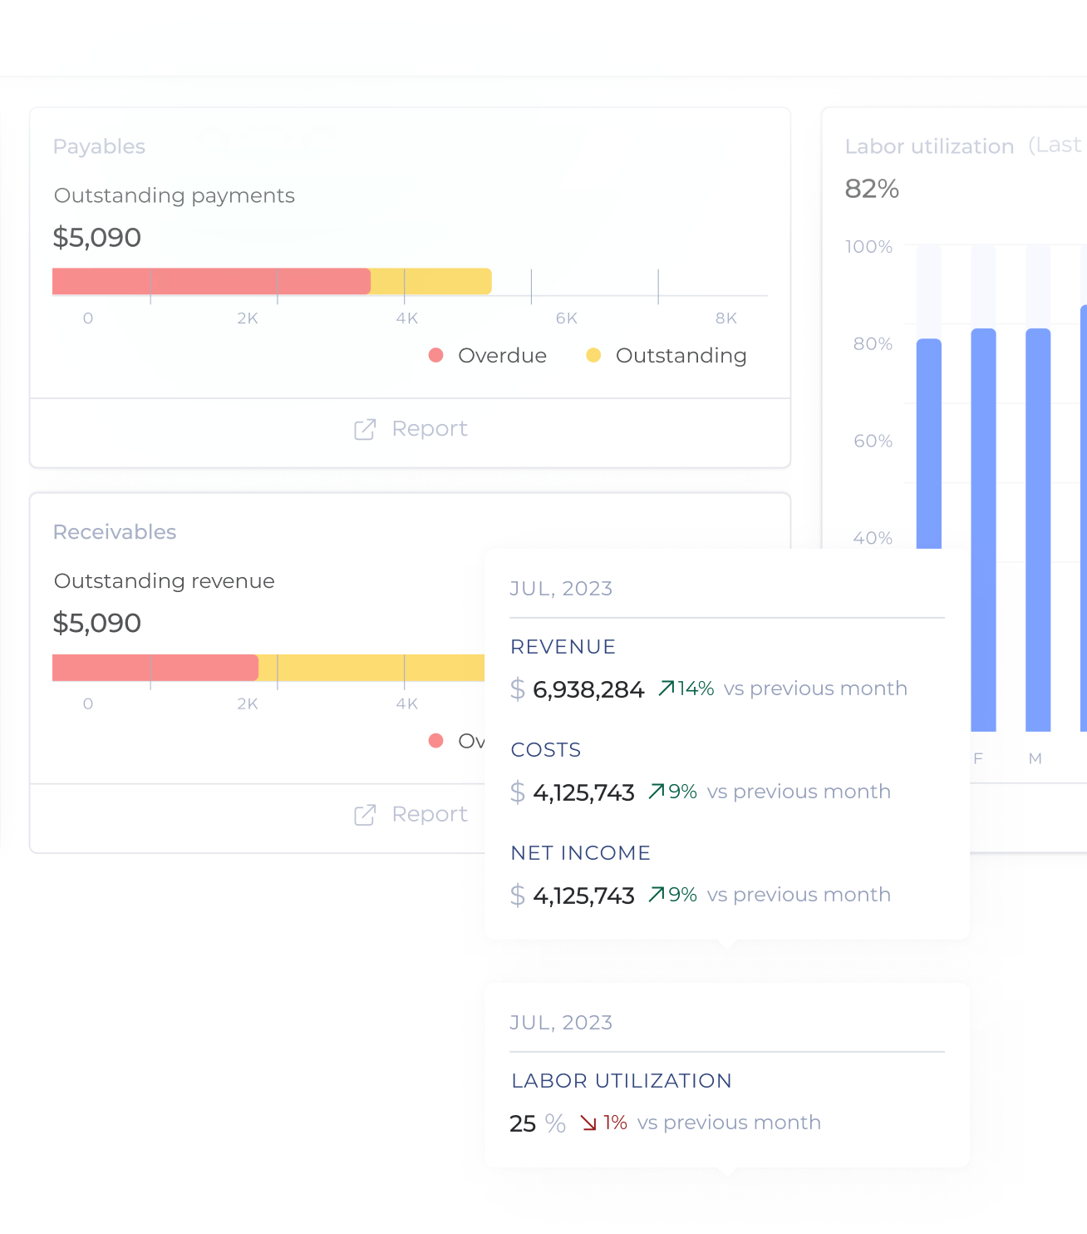Click the Receivables card heading
This screenshot has height=1234, width=1087.
pyautogui.click(x=115, y=532)
